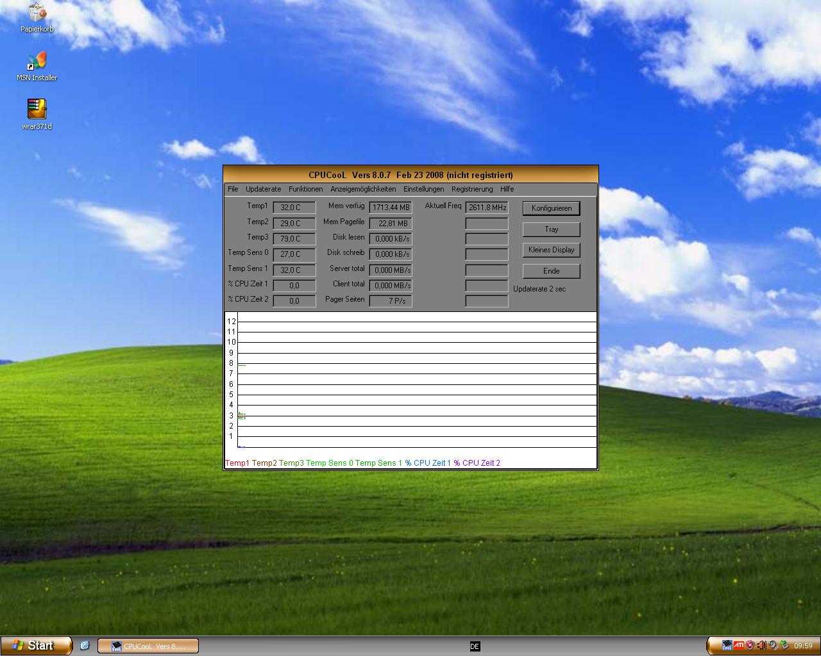Select the wrar371d desktop icon
This screenshot has height=656, width=821.
click(x=37, y=114)
